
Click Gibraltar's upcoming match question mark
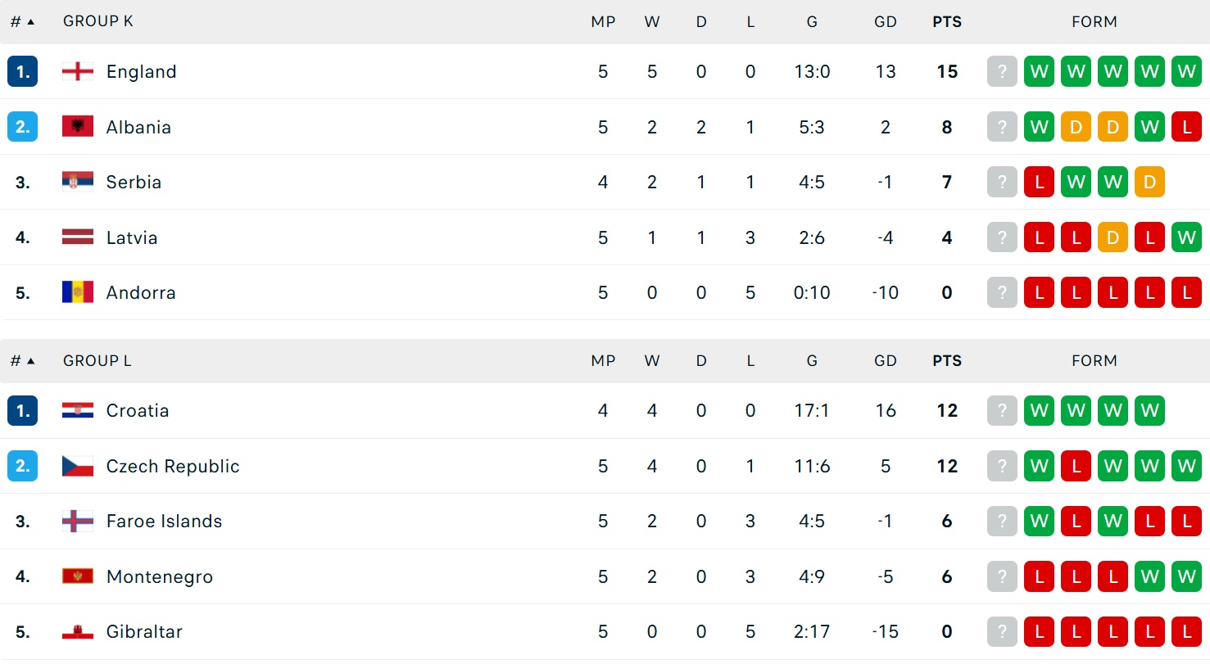pyautogui.click(x=1002, y=631)
